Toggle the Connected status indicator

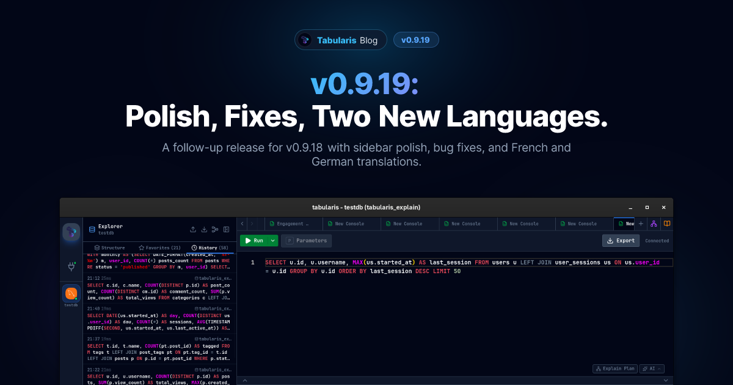click(657, 240)
